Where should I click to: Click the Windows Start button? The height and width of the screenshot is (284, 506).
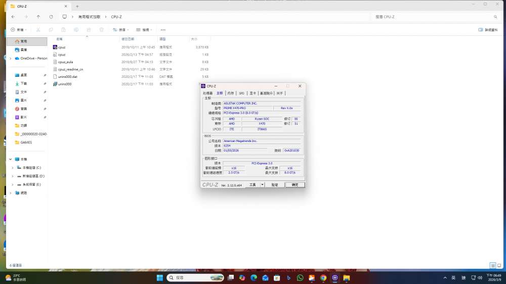point(160,277)
